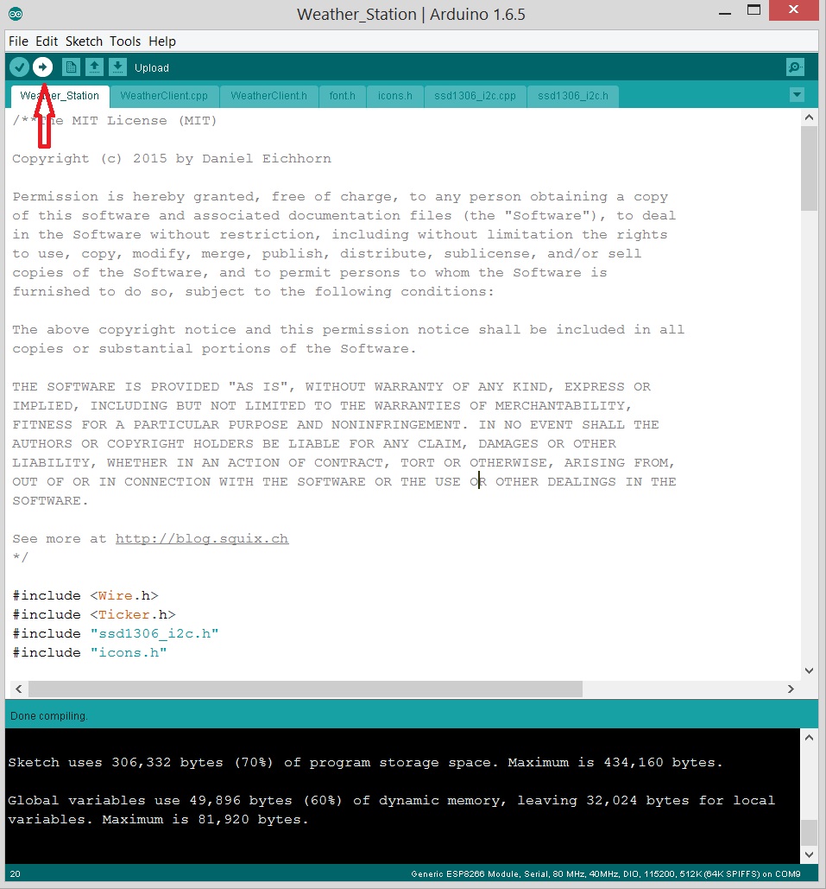Click the 'Copyright (c) 2015 by Daniel Eichhorn' line

172,159
